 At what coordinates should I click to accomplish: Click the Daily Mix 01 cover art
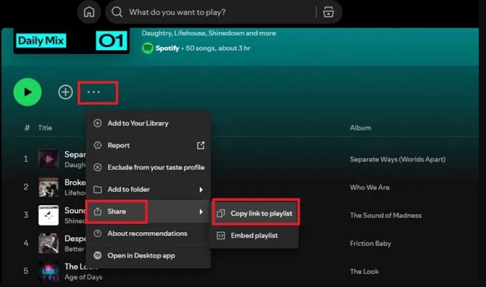72,41
